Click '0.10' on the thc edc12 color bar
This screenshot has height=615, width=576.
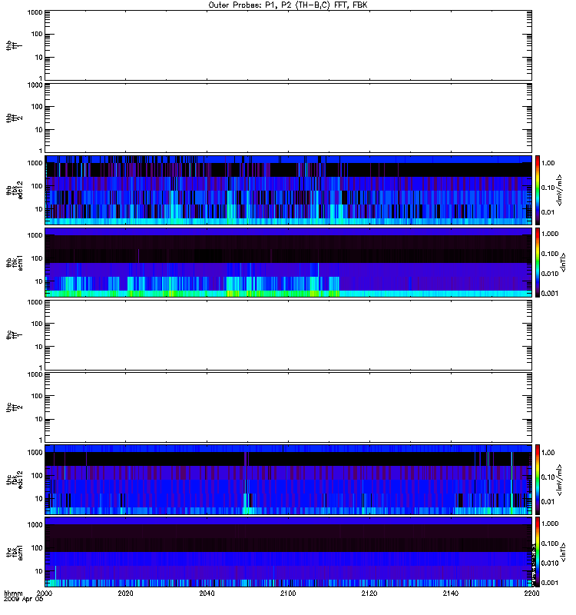click(548, 477)
